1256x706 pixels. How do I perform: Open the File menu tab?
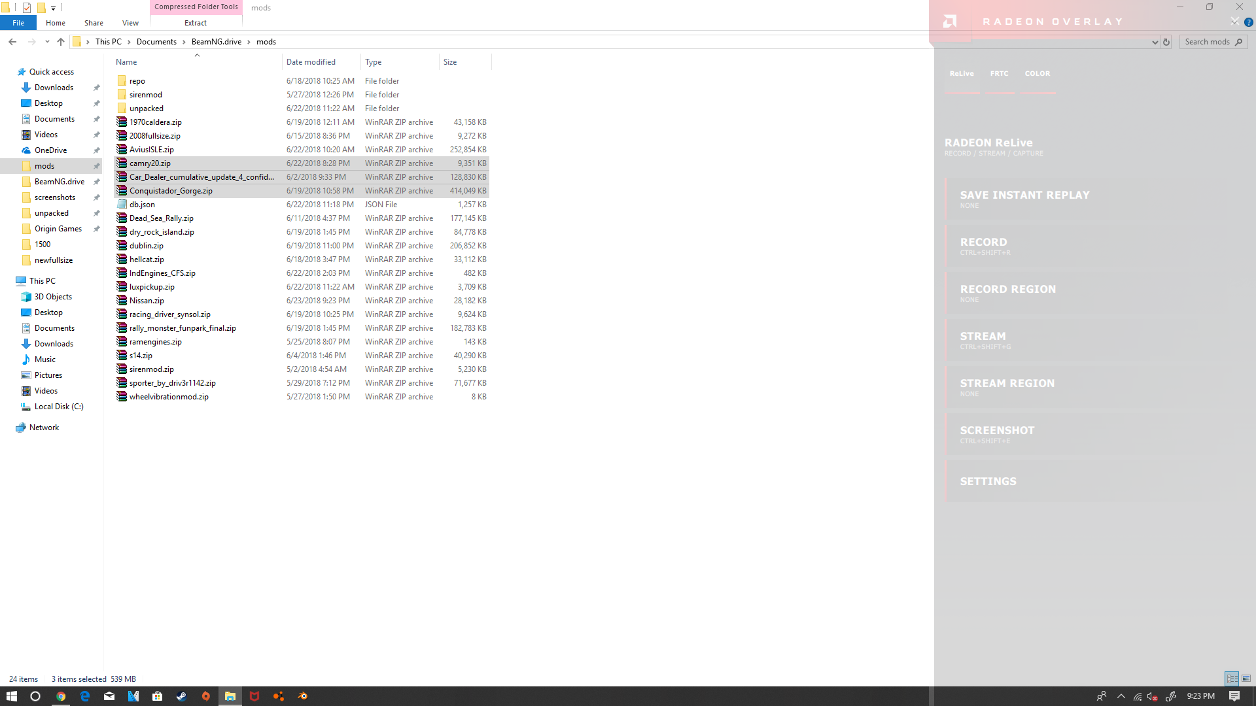[x=18, y=23]
